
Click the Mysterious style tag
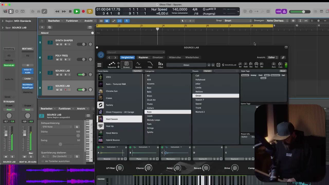275,75
